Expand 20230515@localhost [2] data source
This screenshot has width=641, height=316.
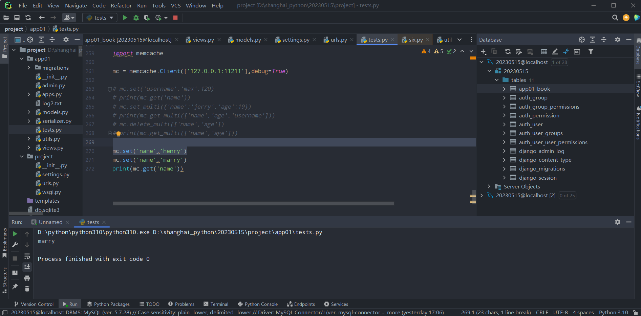tap(482, 195)
